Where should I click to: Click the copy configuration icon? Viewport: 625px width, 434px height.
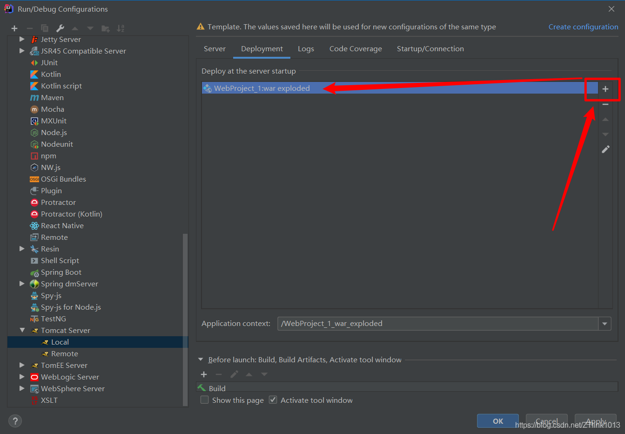click(45, 28)
